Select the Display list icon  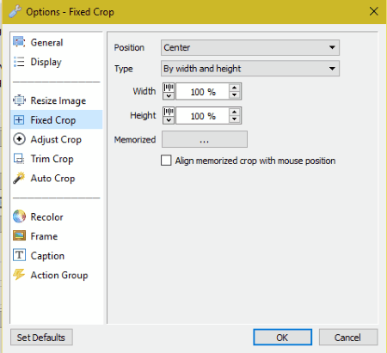pos(19,62)
